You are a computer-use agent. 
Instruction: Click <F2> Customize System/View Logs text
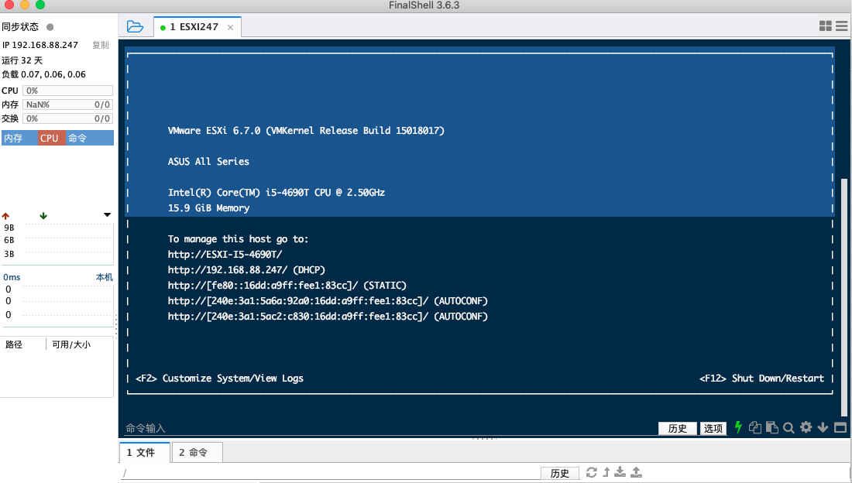(x=219, y=379)
